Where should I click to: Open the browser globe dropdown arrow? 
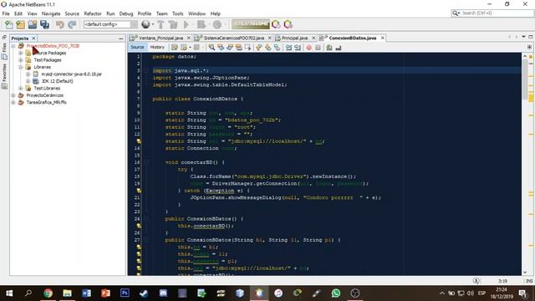(x=152, y=24)
